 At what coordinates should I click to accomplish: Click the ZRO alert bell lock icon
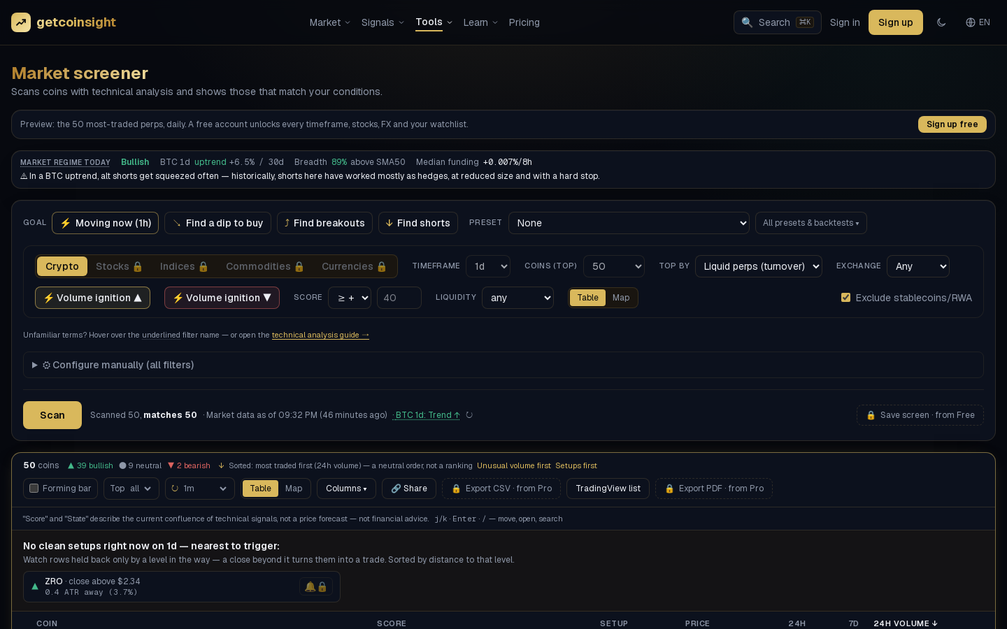316,587
